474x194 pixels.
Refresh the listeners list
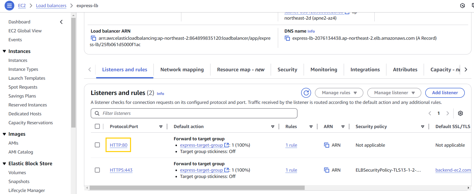[x=306, y=93]
